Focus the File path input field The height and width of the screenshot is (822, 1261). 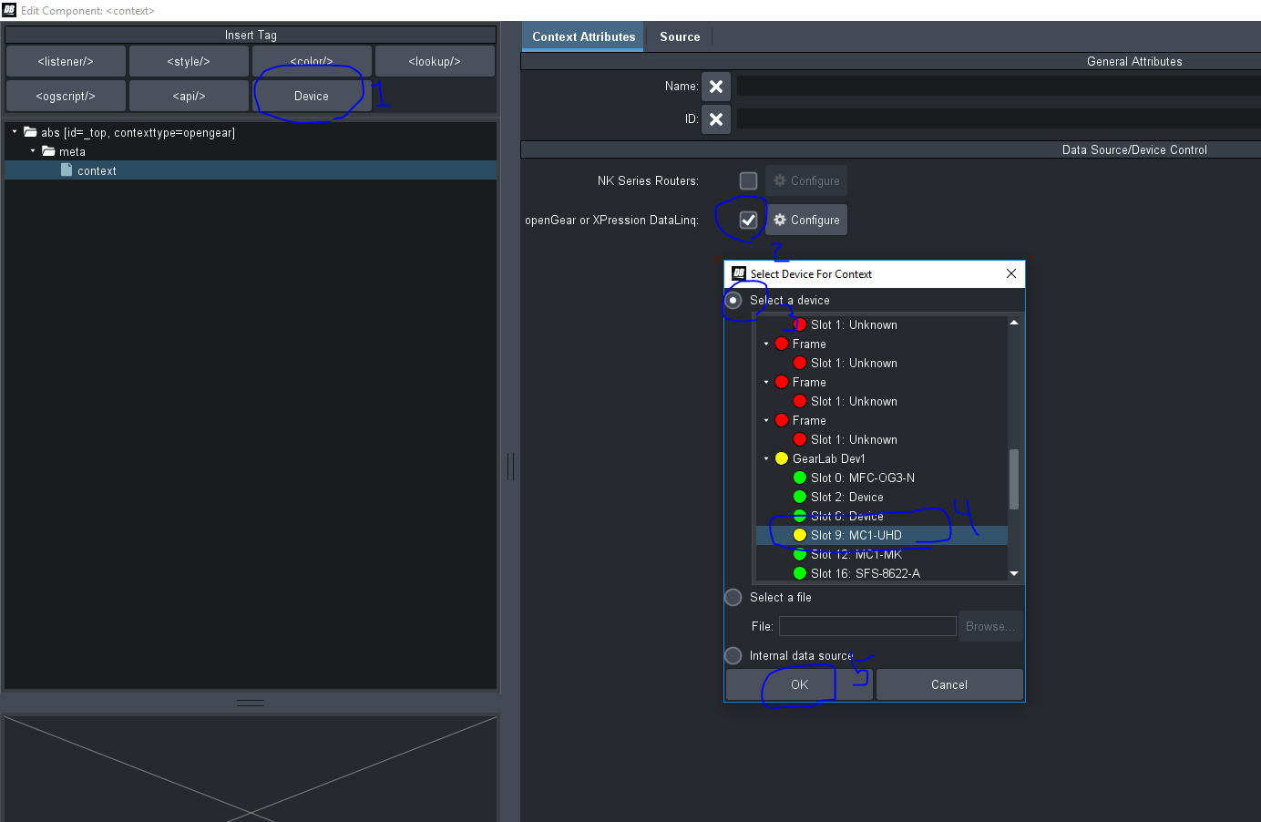click(867, 626)
